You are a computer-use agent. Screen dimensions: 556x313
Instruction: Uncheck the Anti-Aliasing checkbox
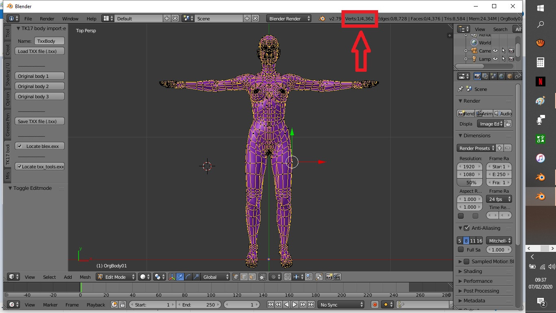(466, 228)
